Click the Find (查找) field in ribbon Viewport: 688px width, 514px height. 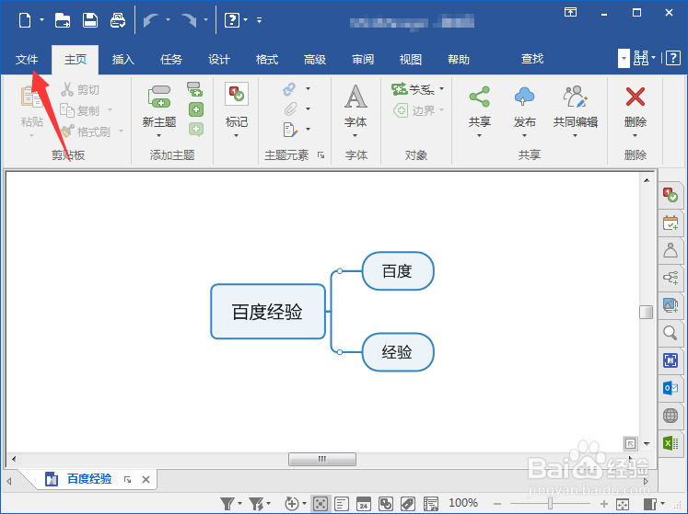pos(531,59)
